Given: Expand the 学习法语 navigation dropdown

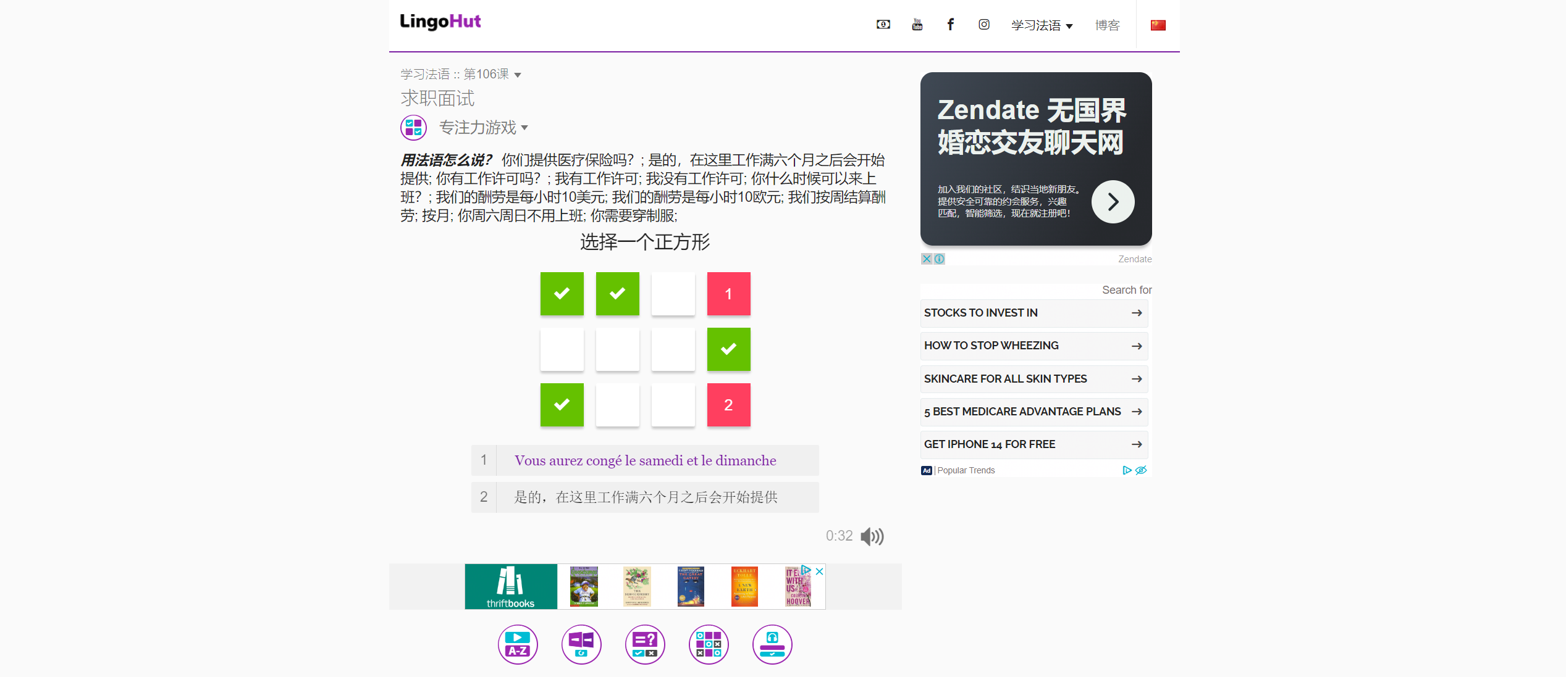Looking at the screenshot, I should tap(1042, 25).
